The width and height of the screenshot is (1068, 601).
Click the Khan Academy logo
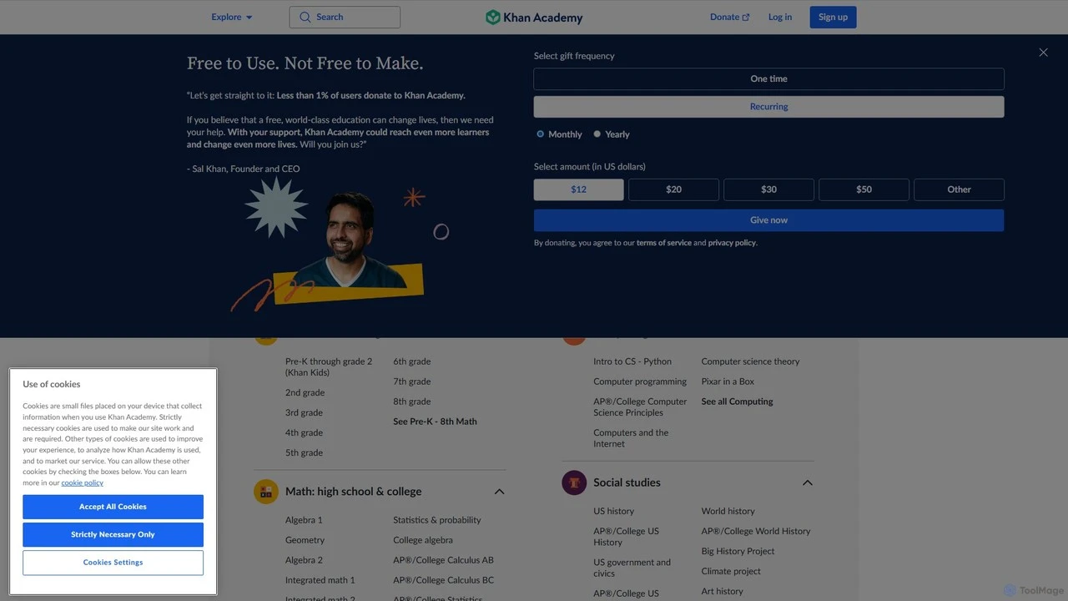(534, 18)
